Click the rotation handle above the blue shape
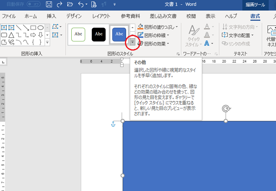The image size is (276, 191). [x=226, y=109]
